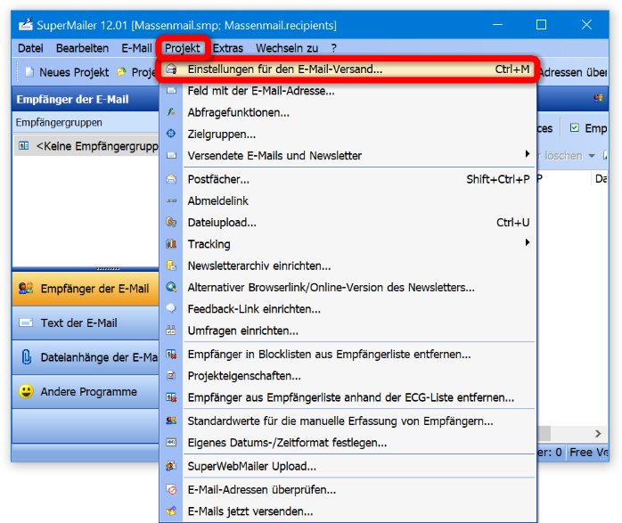The height and width of the screenshot is (523, 622).
Task: Click the icon next to Feld mit der E-Mail-Adresse
Action: [171, 91]
